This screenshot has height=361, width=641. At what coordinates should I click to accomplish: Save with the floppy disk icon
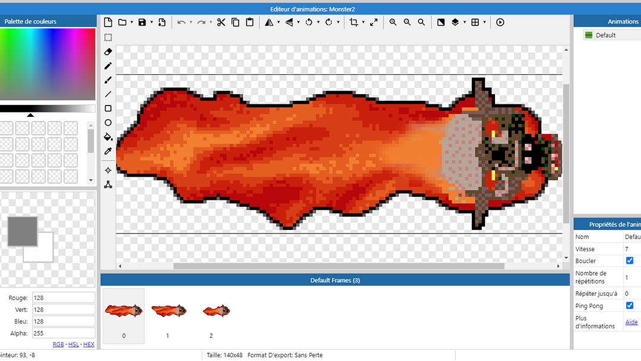[142, 22]
